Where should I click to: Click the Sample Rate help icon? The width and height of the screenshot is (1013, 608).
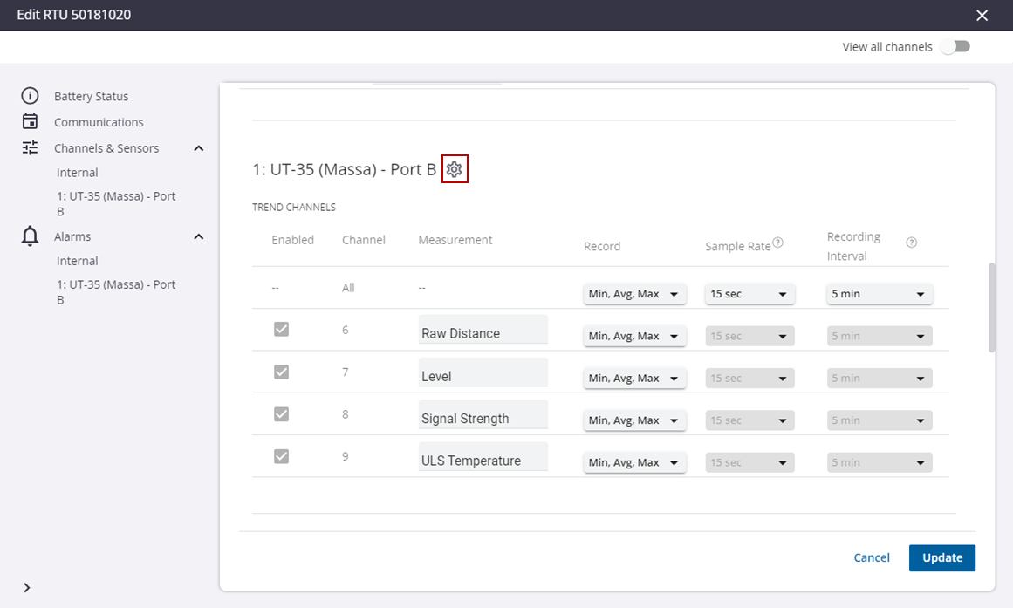click(x=779, y=242)
